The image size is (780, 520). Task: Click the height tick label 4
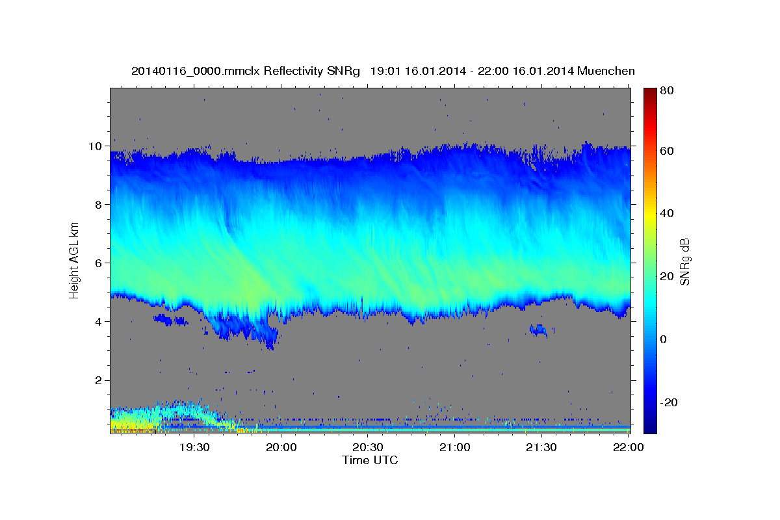pos(99,321)
